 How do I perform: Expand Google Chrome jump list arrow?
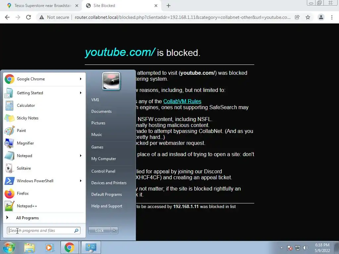tap(81, 79)
